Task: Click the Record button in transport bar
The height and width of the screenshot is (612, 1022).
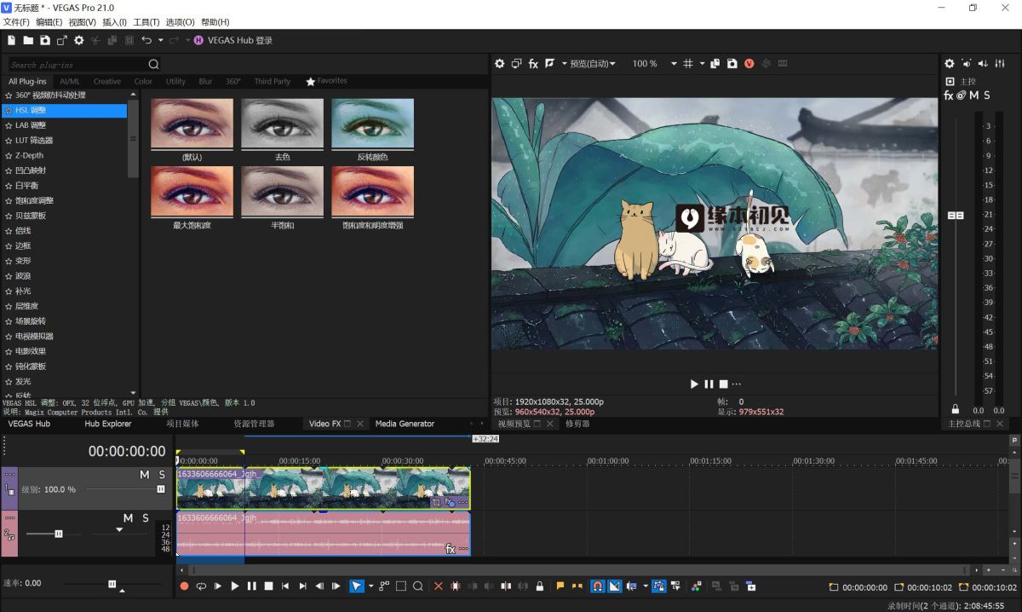Action: pos(184,586)
